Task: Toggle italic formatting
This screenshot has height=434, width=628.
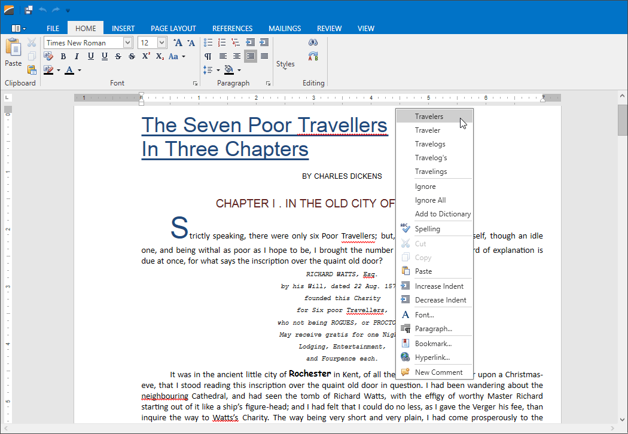Action: click(77, 56)
